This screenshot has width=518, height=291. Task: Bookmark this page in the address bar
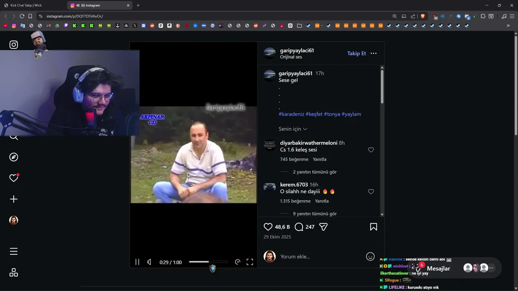pyautogui.click(x=30, y=16)
